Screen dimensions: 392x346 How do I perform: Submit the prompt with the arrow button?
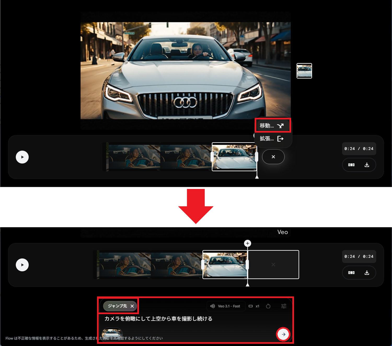coord(283,334)
